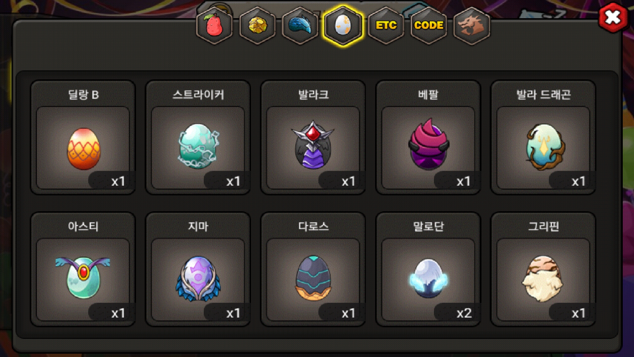634x357 pixels.
Task: Open the blue dragon scale tab
Action: [300, 25]
